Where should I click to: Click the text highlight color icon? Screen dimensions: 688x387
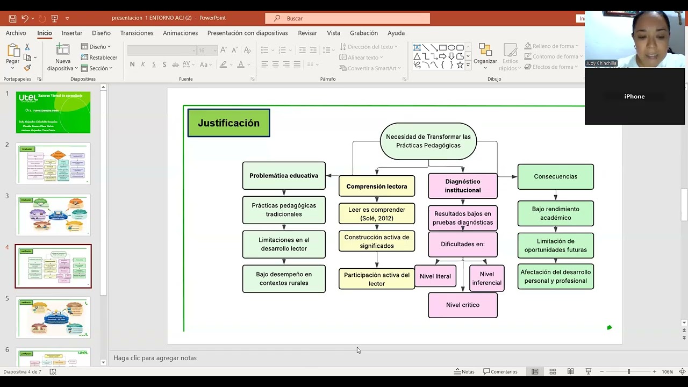224,64
